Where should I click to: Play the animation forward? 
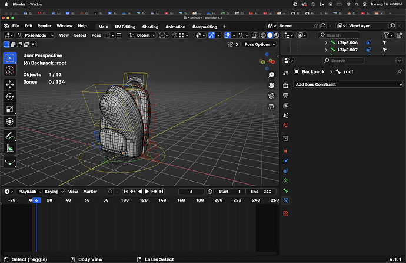[147, 192]
